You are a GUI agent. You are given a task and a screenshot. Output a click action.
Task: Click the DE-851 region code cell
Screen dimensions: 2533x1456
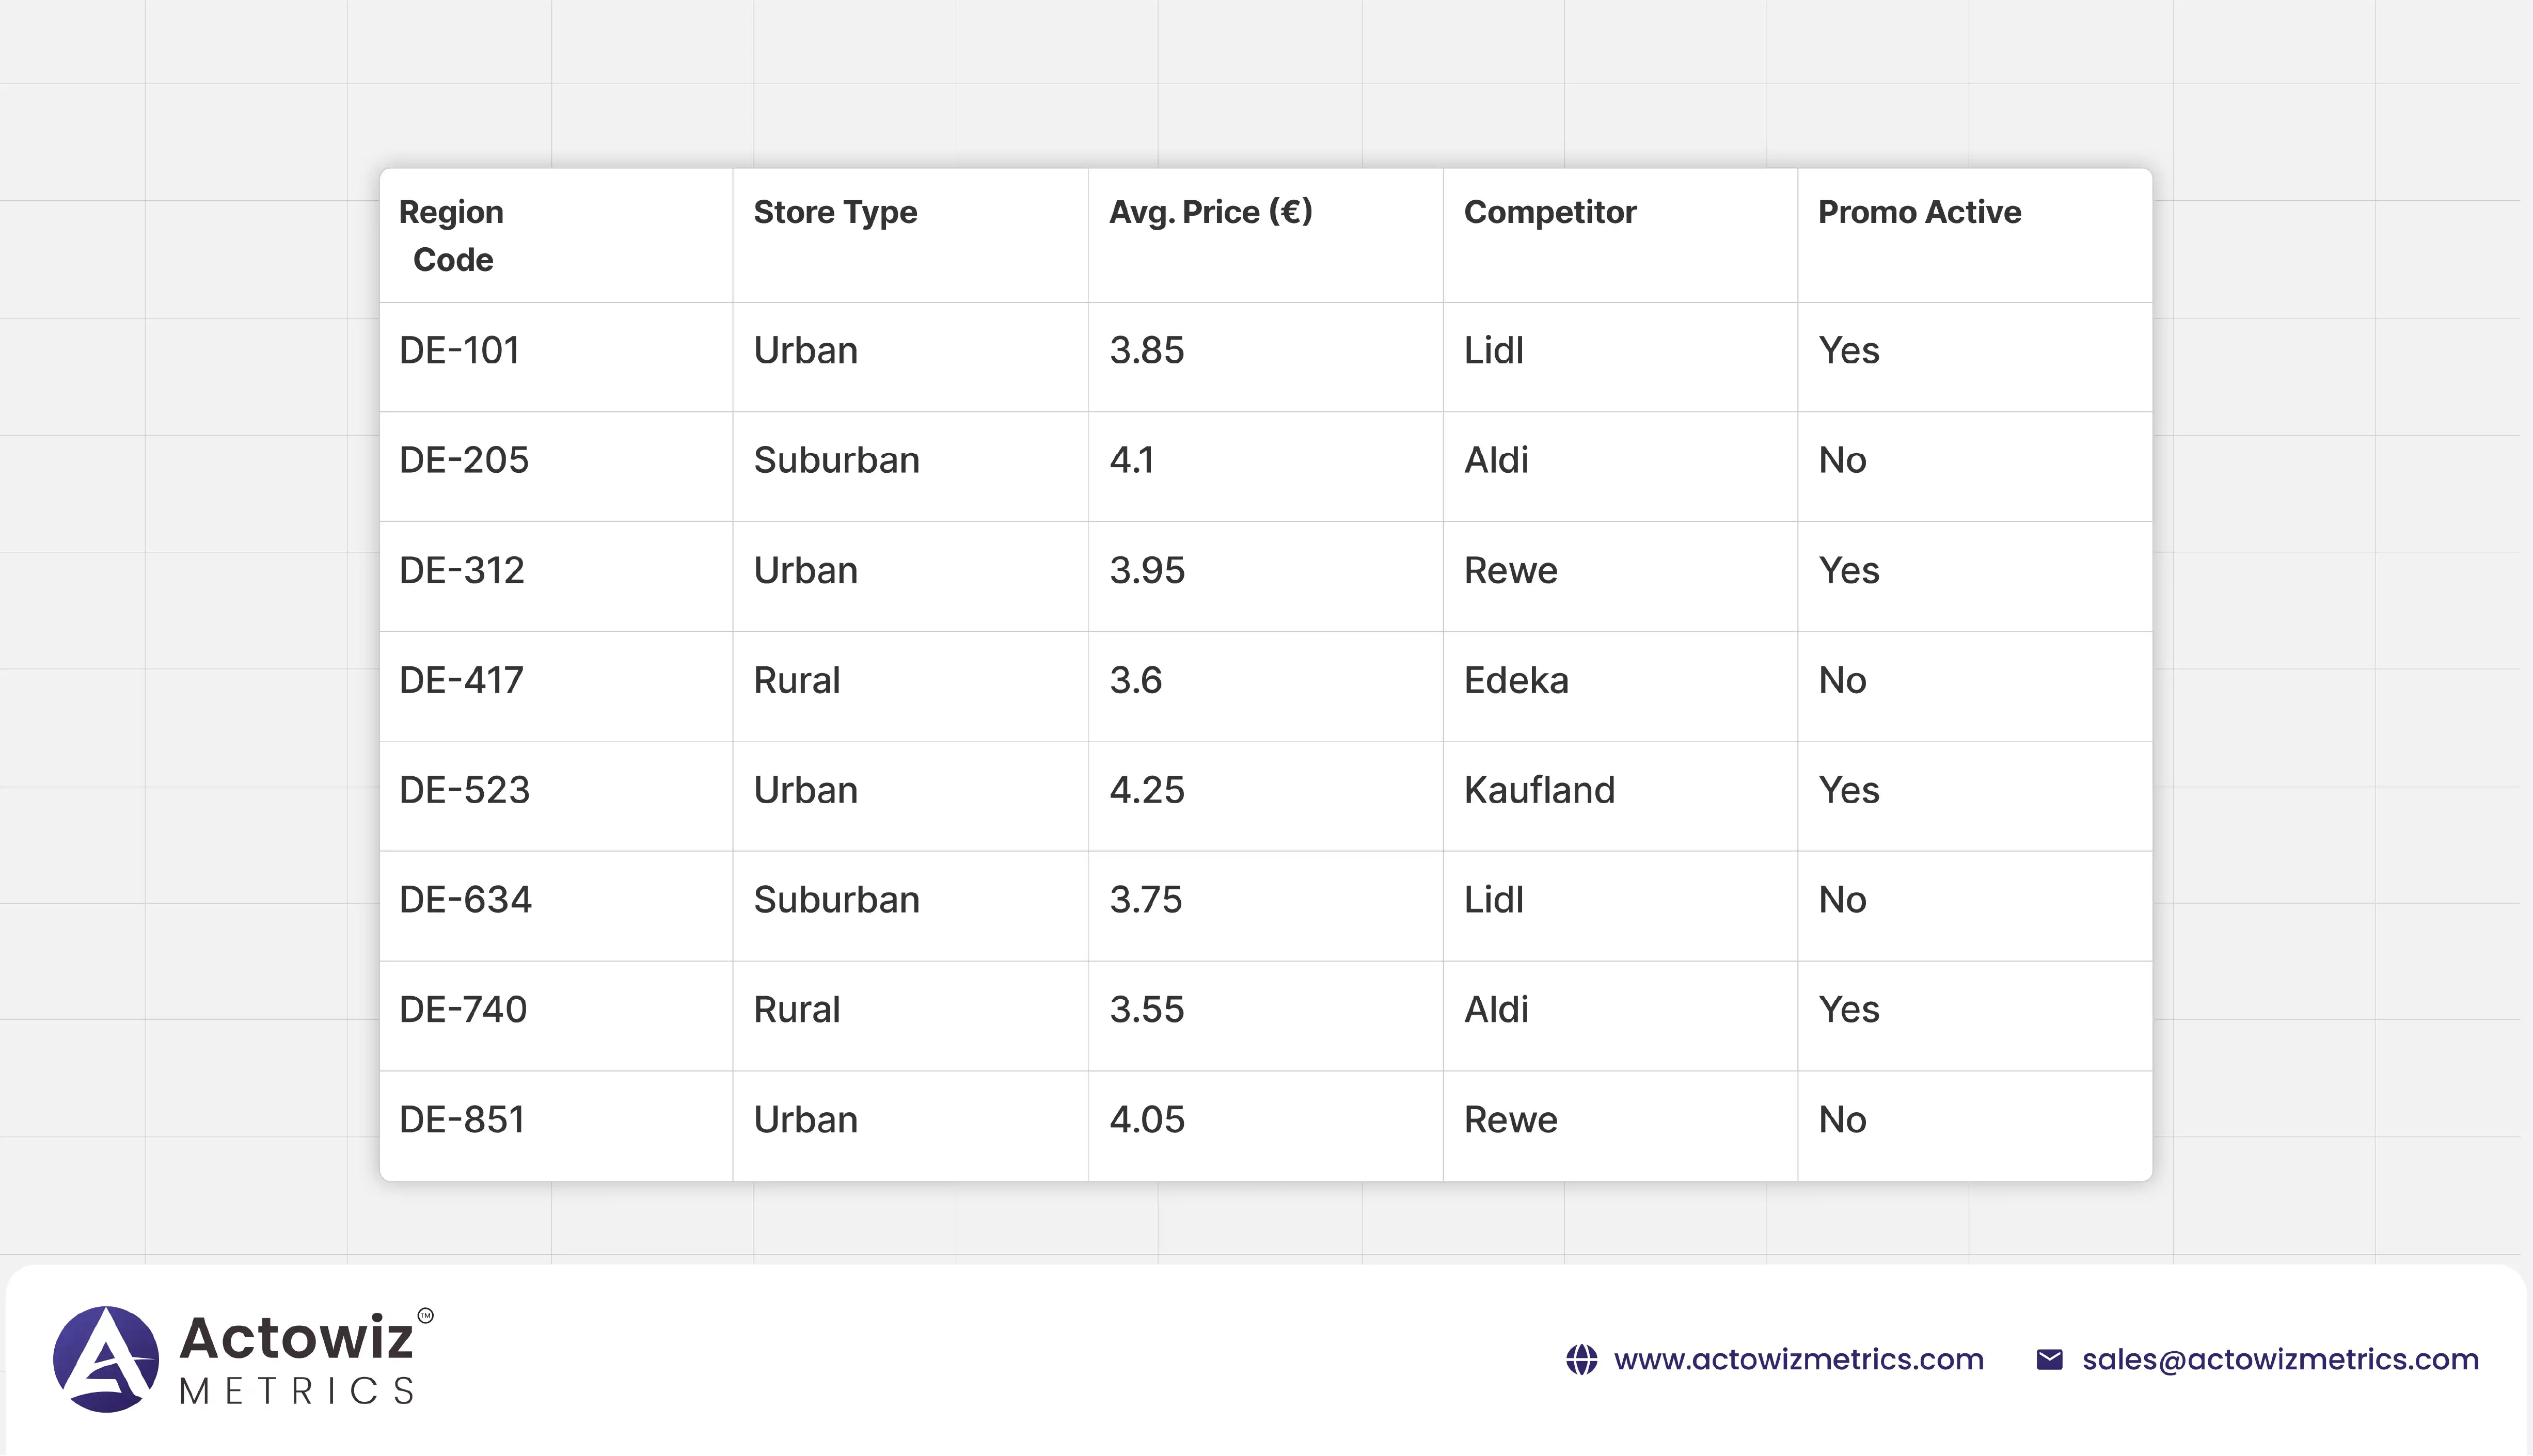461,1119
